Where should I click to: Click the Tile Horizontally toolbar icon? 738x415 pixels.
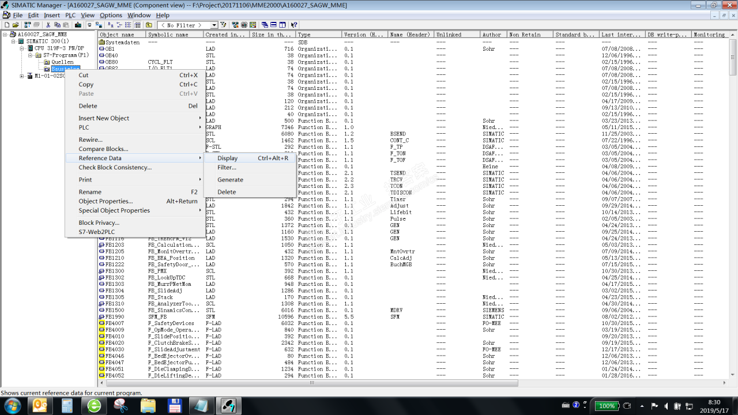click(x=273, y=25)
